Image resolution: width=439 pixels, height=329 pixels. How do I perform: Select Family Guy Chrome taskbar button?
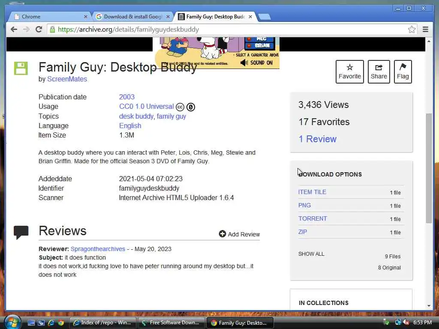pos(240,323)
